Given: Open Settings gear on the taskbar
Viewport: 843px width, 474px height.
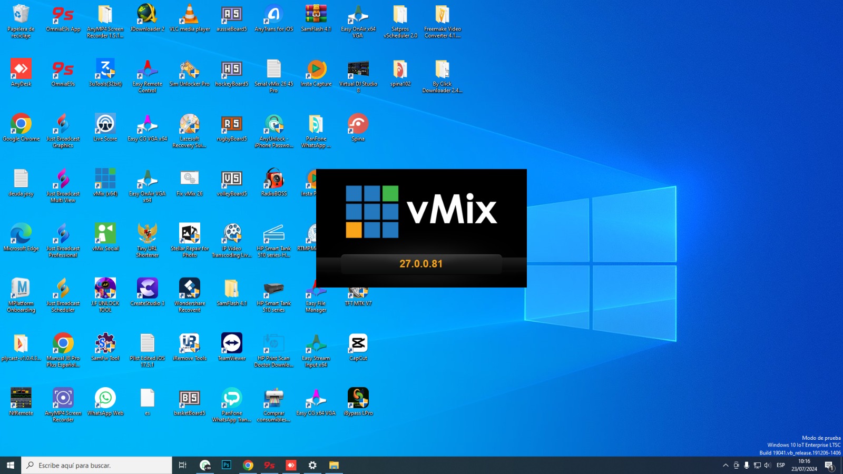Looking at the screenshot, I should coord(312,465).
